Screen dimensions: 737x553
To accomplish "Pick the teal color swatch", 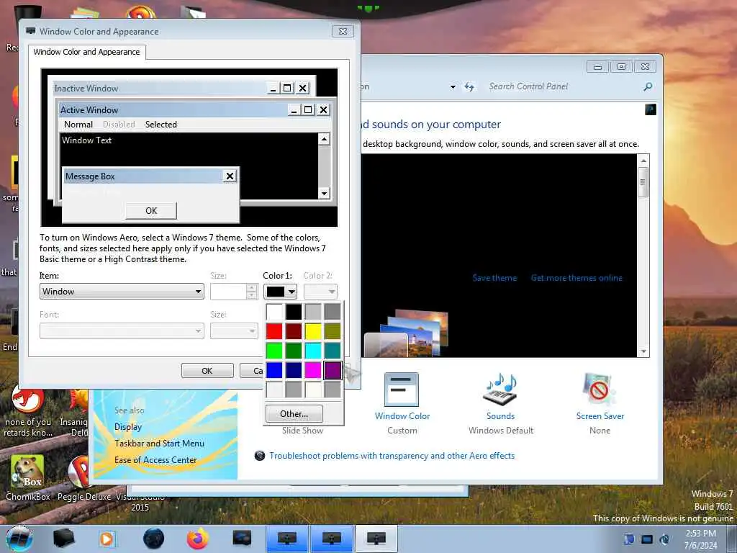I will (333, 351).
